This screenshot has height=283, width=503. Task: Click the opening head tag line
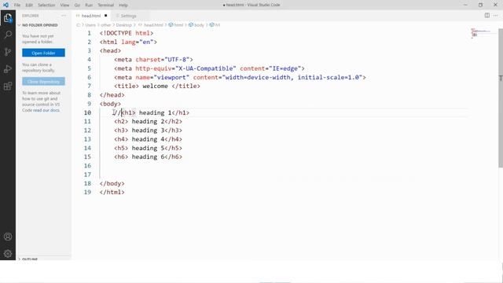pos(110,50)
